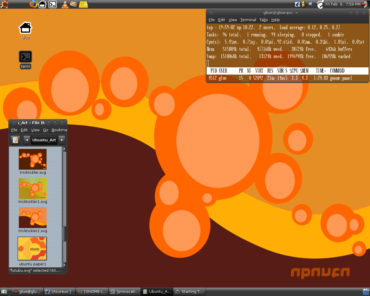Open the home folder panel launcher
The image size is (370, 296).
point(42,4)
